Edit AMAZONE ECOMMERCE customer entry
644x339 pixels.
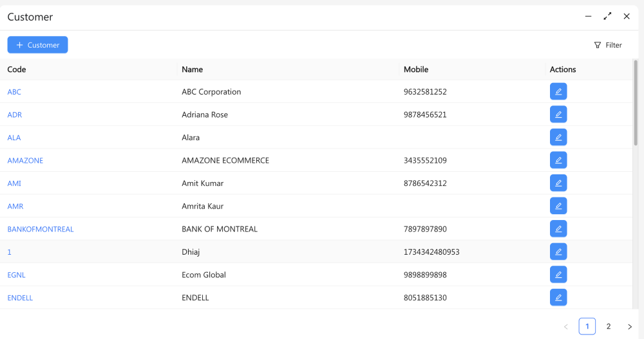point(558,160)
